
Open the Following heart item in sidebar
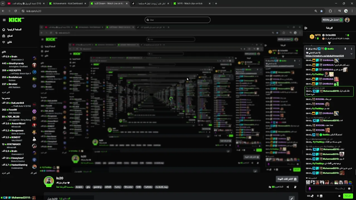pyautogui.click(x=7, y=42)
